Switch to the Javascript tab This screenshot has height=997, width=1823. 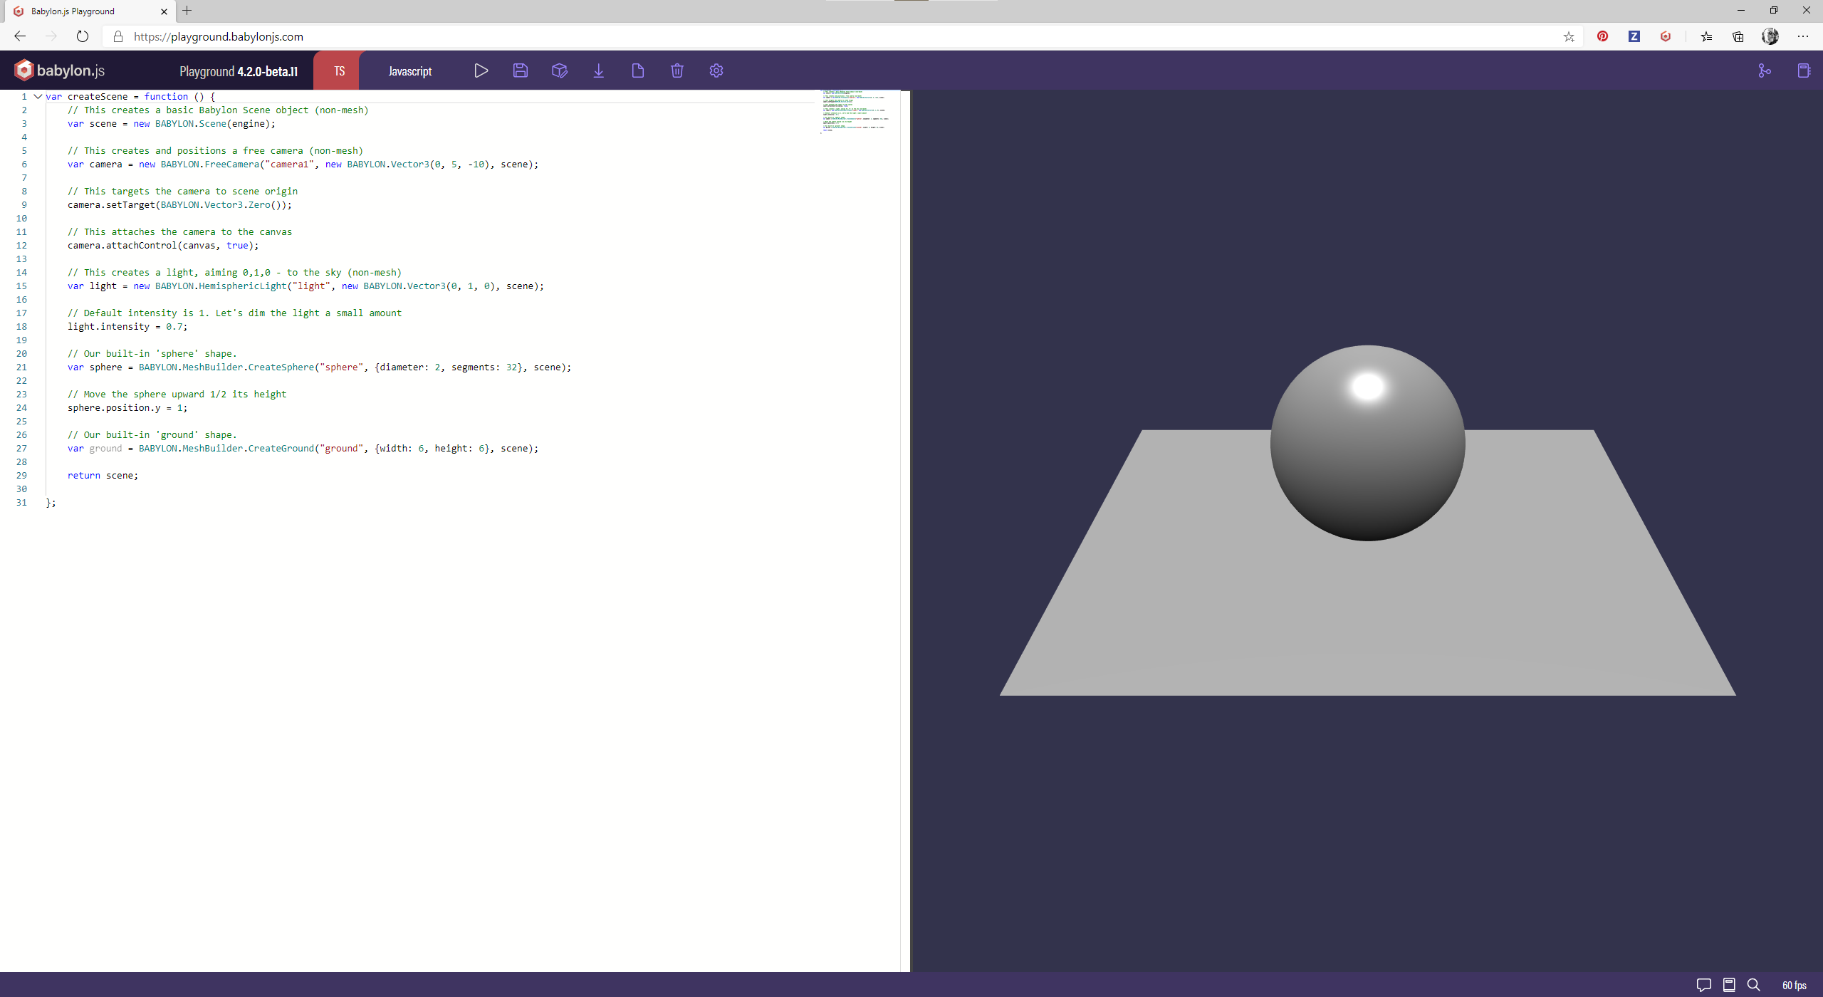410,71
